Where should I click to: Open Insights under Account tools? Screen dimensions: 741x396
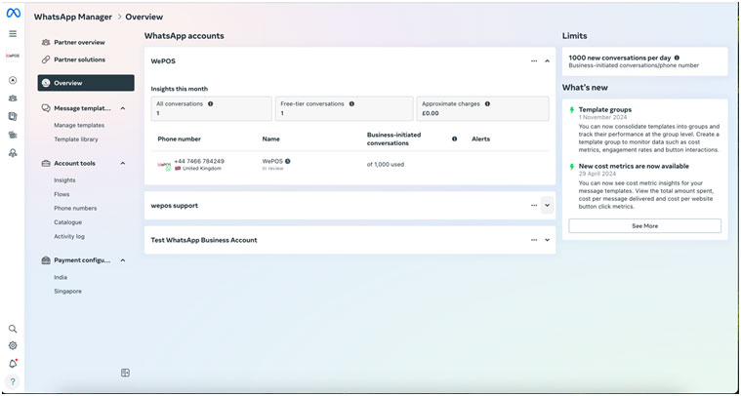64,180
